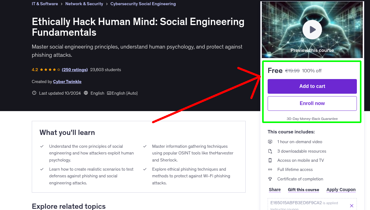Open the Share option
The height and width of the screenshot is (210, 370).
coord(274,190)
